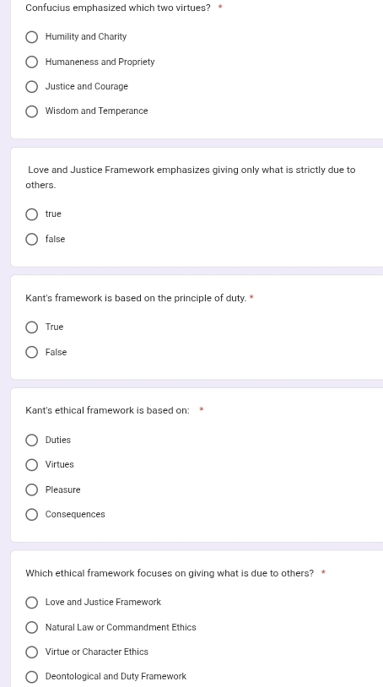
Task: Click the Kant's principle of duty statement text
Action: pos(136,299)
